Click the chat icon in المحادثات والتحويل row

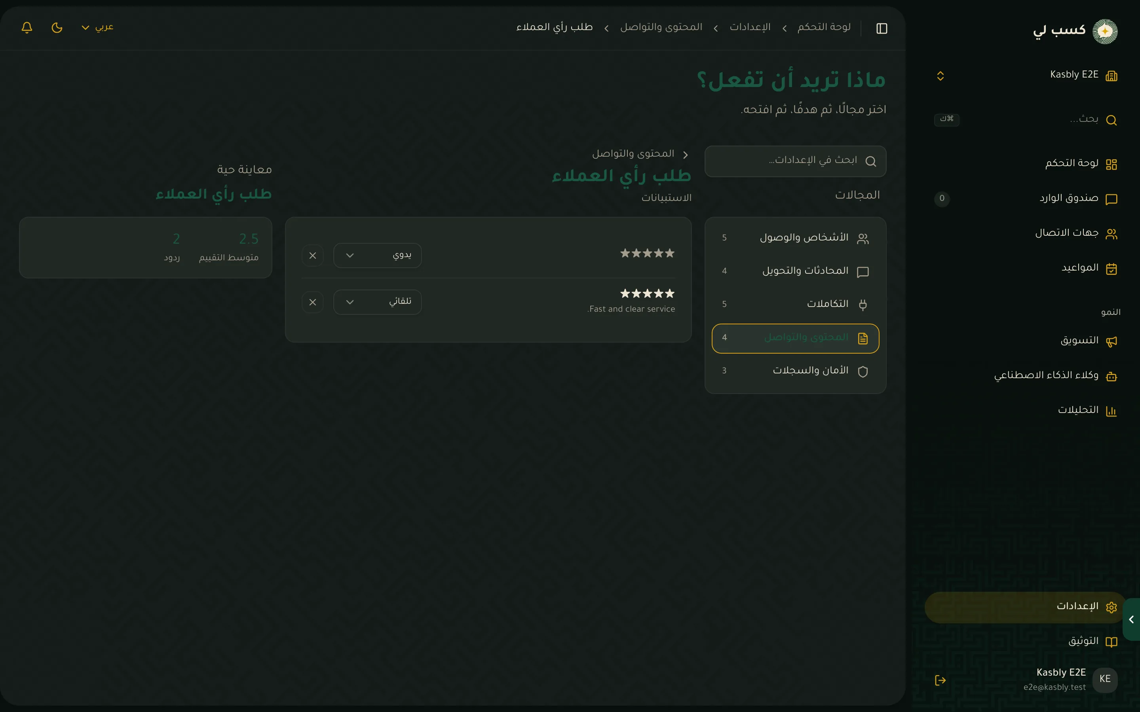[x=863, y=272]
